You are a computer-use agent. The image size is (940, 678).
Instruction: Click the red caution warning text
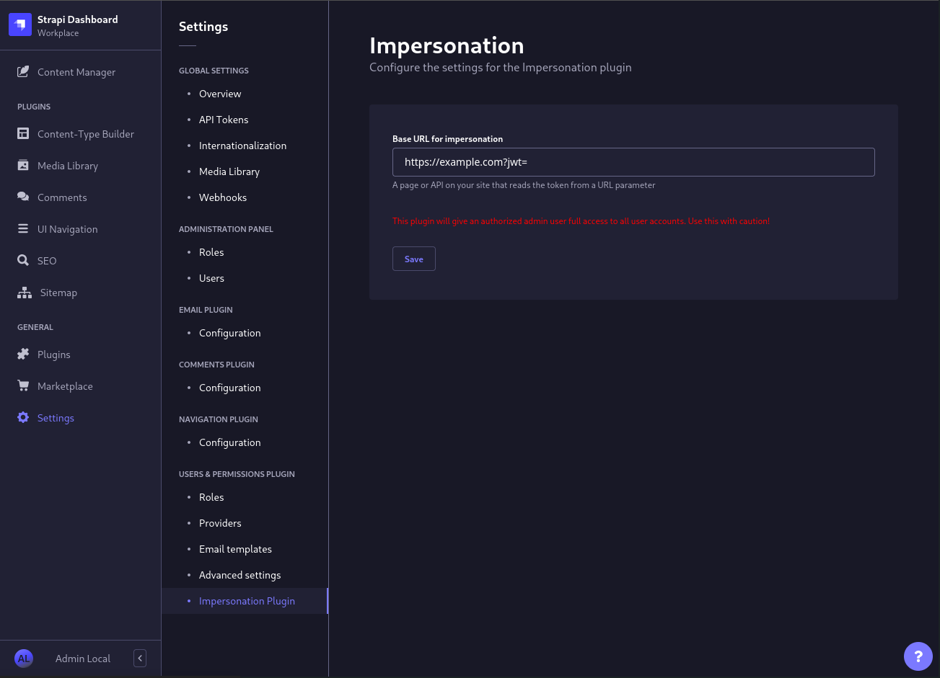tap(581, 221)
